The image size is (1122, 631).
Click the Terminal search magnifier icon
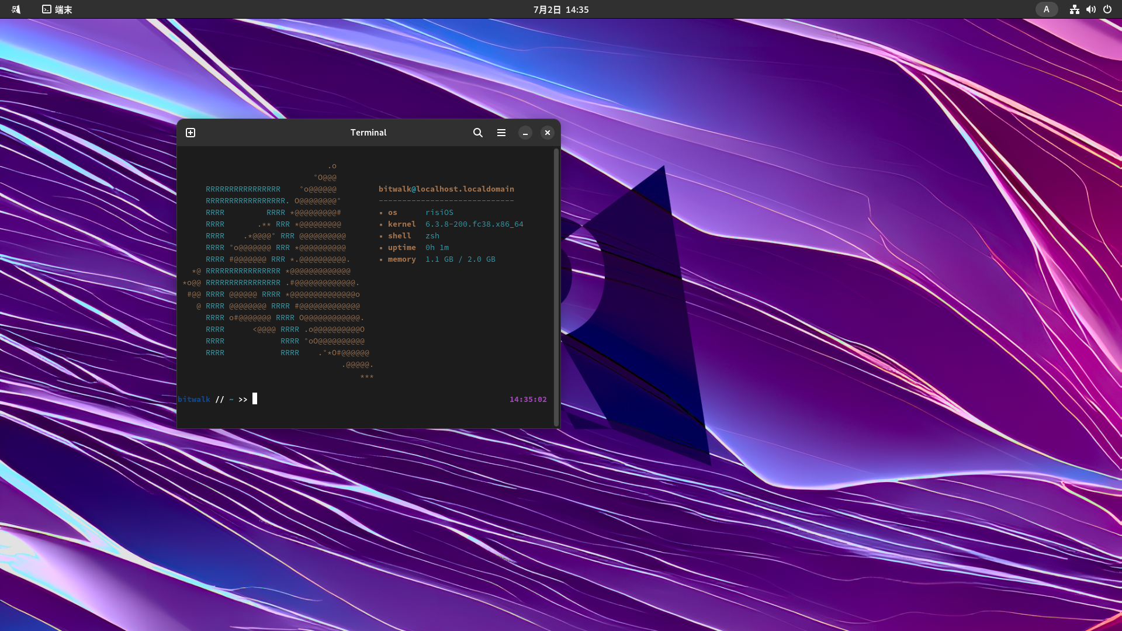pos(478,133)
